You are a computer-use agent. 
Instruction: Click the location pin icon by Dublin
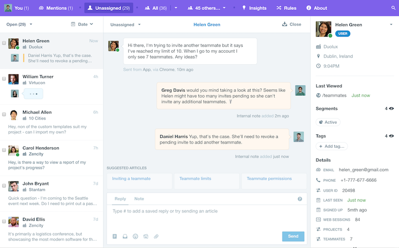[319, 56]
